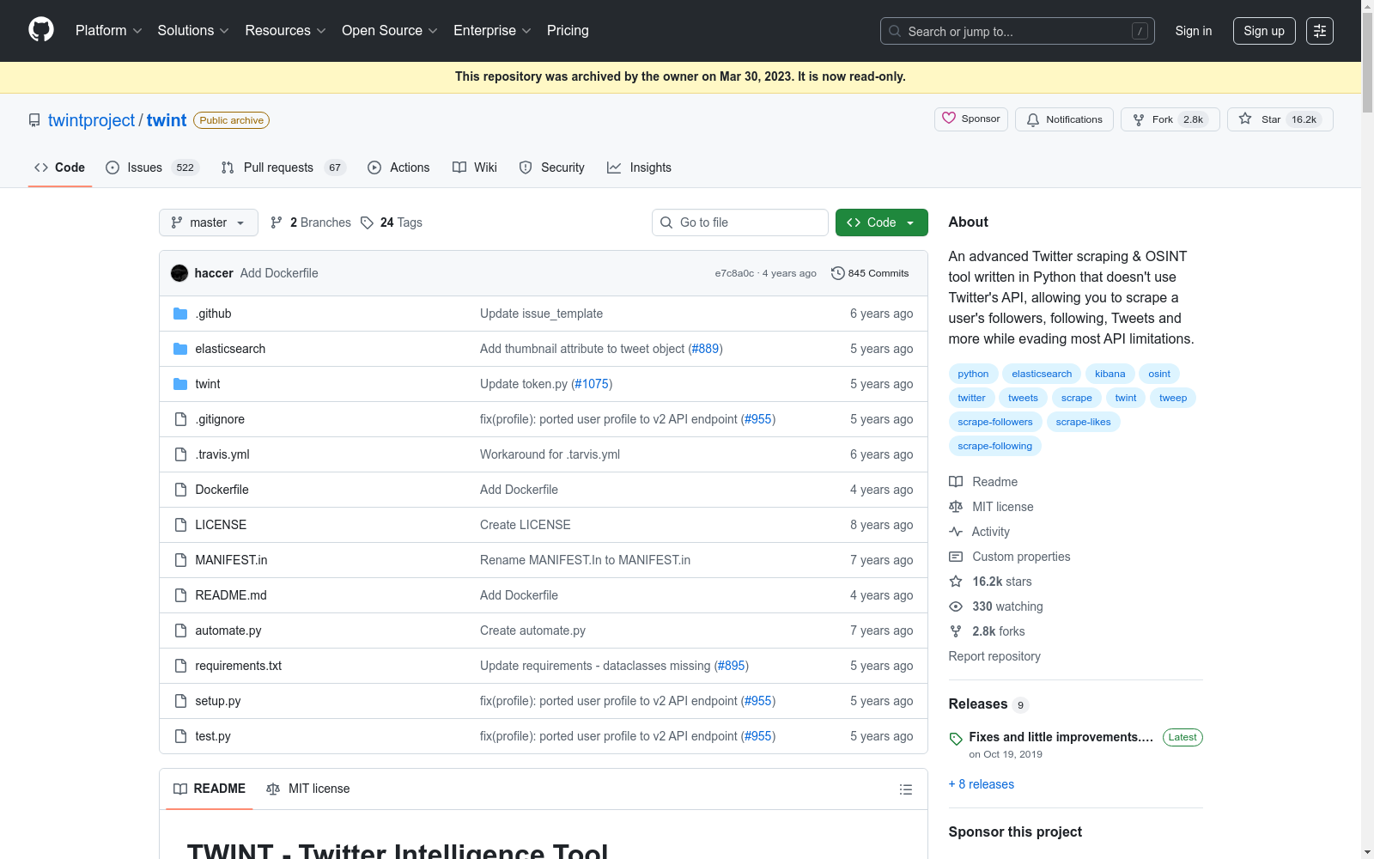Open the requirements.txt file
Viewport: 1374px width, 859px height.
click(238, 666)
